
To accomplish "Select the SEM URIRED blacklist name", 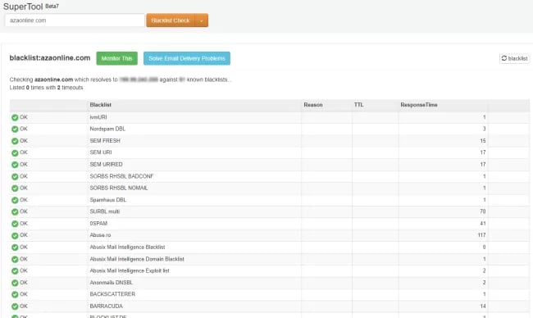I will pos(106,165).
